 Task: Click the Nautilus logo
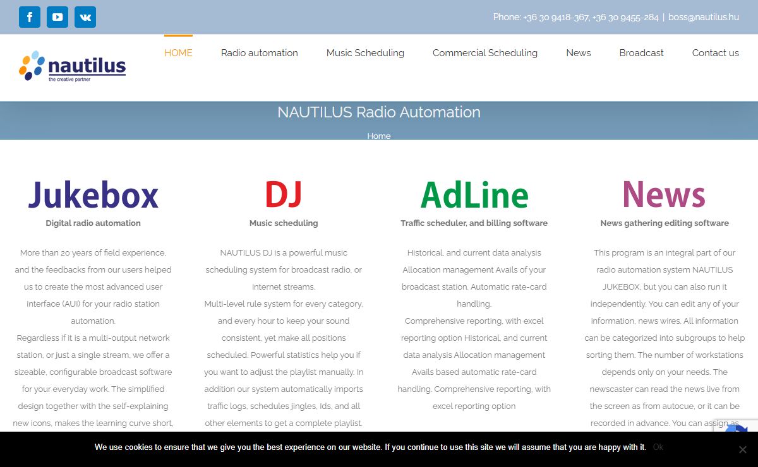[72, 66]
